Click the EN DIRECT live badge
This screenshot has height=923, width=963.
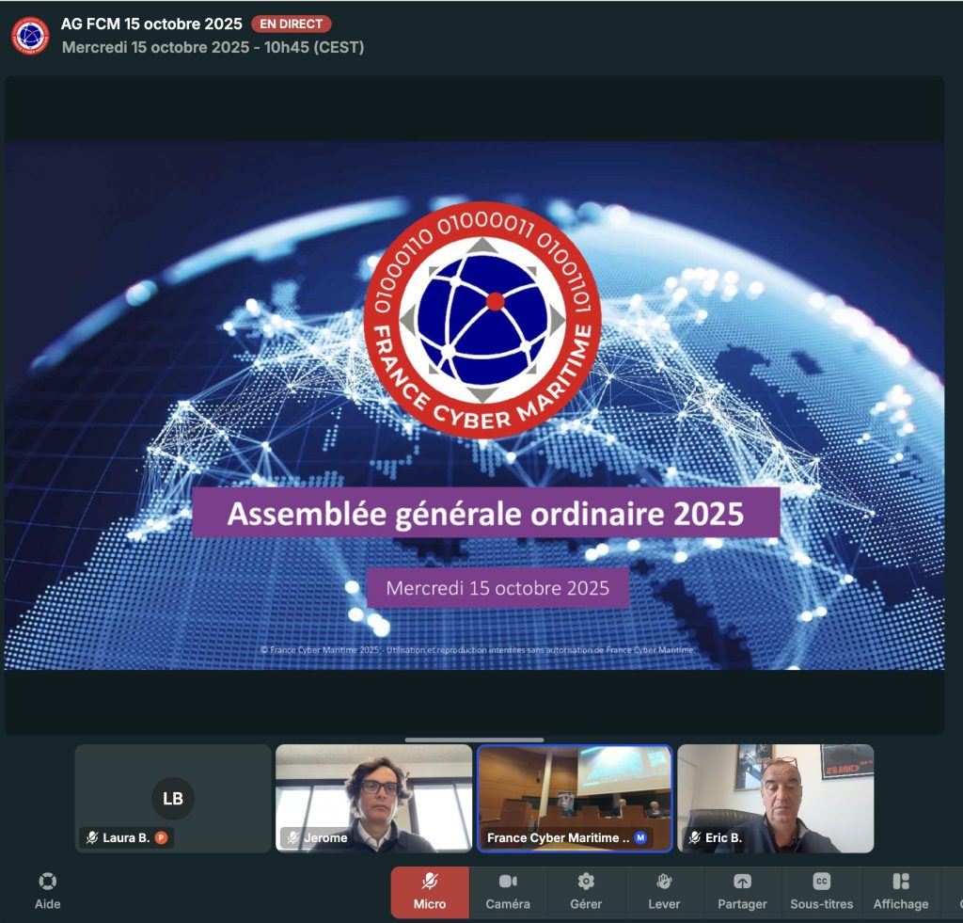click(x=292, y=24)
